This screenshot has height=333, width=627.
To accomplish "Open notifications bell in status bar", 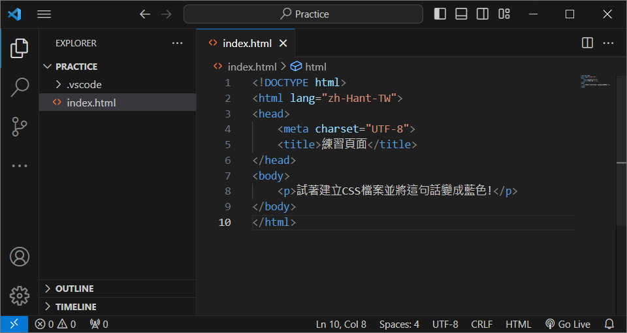I will pos(609,324).
